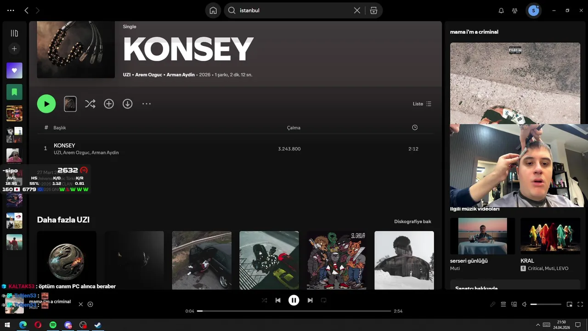This screenshot has width=588, height=331.
Task: Go to Home
Action: coord(213,11)
